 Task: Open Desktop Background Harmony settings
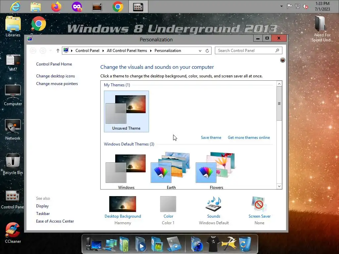point(122,210)
